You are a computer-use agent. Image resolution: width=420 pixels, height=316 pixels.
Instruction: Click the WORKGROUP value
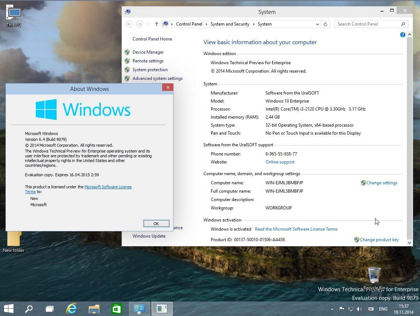[279, 208]
